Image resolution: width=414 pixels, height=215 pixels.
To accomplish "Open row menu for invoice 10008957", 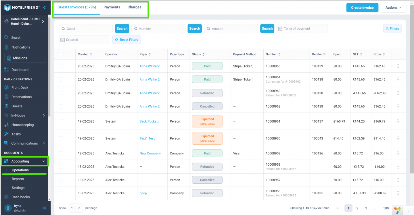I will pyautogui.click(x=398, y=180).
